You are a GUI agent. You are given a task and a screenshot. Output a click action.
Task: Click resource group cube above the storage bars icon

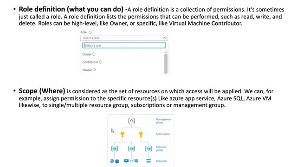[x=148, y=148]
